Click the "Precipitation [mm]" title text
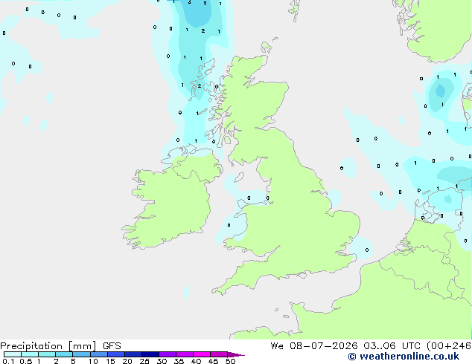The height and width of the screenshot is (364, 472). pyautogui.click(x=48, y=346)
